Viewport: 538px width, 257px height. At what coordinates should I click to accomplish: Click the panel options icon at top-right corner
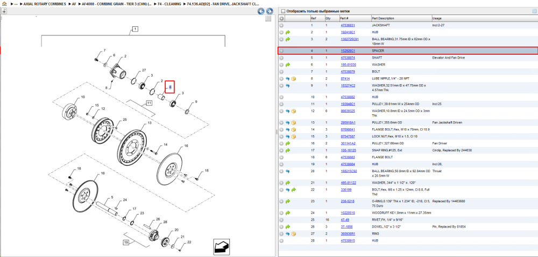click(x=534, y=11)
